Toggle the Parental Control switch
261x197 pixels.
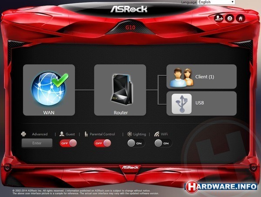coord(102,143)
